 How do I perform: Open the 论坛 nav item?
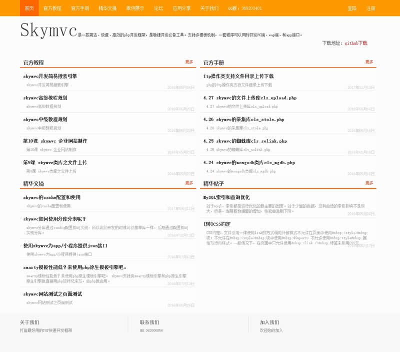158,8
